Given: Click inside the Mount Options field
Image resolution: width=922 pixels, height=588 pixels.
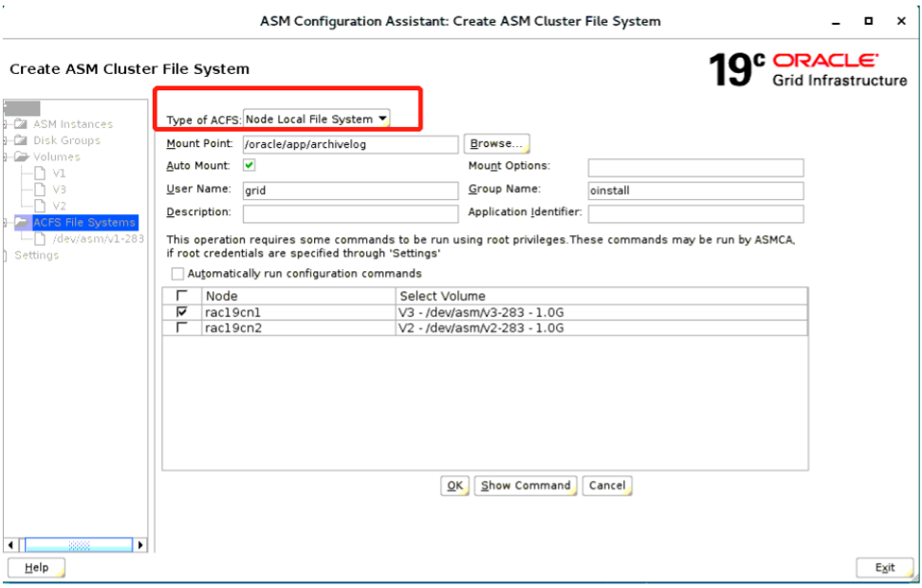Looking at the screenshot, I should coord(695,167).
